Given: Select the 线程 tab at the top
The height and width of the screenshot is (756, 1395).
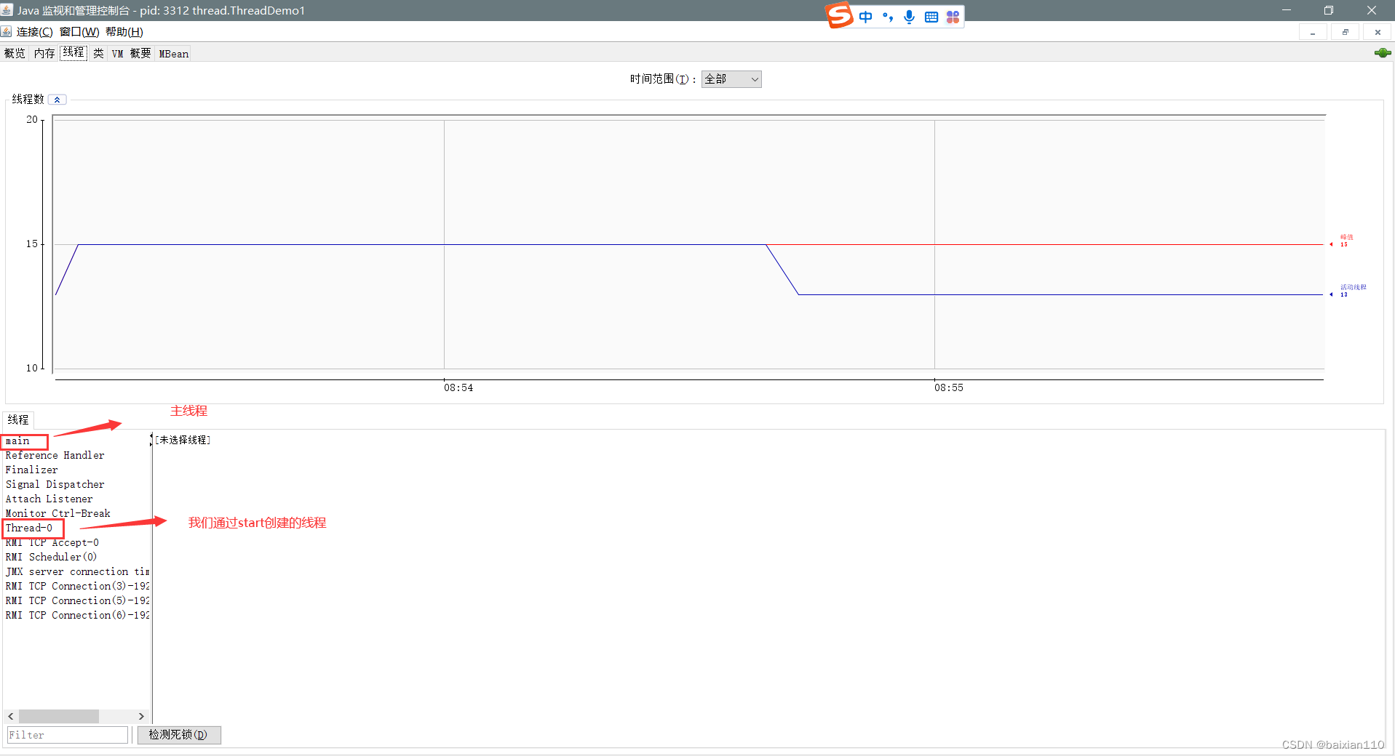Looking at the screenshot, I should click(x=73, y=52).
